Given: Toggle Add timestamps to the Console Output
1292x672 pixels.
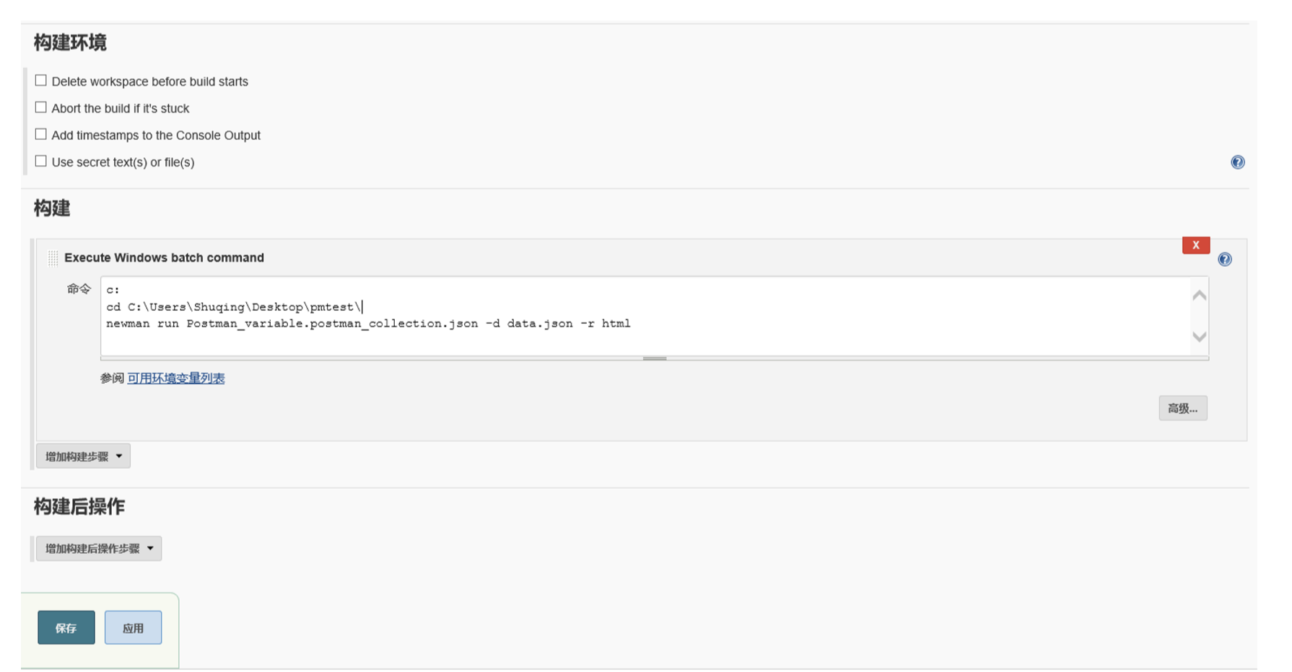Looking at the screenshot, I should pos(41,134).
